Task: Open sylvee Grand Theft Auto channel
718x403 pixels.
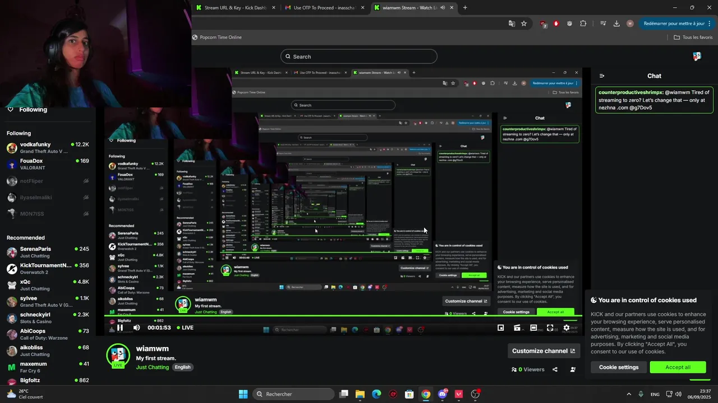Action: (x=48, y=301)
